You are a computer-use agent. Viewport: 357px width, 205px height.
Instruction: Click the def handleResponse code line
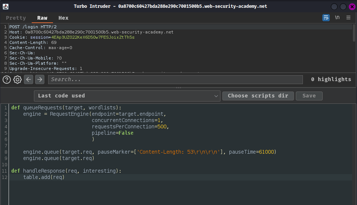coord(66,171)
